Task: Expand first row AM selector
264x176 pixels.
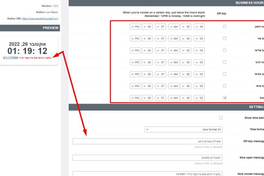Action: pos(174,26)
